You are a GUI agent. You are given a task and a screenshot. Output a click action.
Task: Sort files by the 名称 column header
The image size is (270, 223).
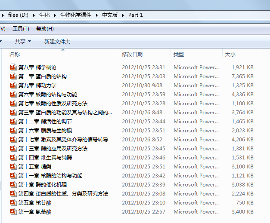point(15,55)
